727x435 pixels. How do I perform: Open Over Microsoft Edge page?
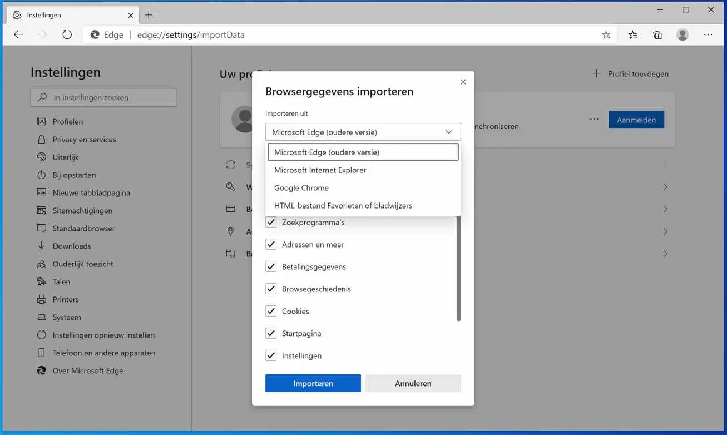coord(88,370)
